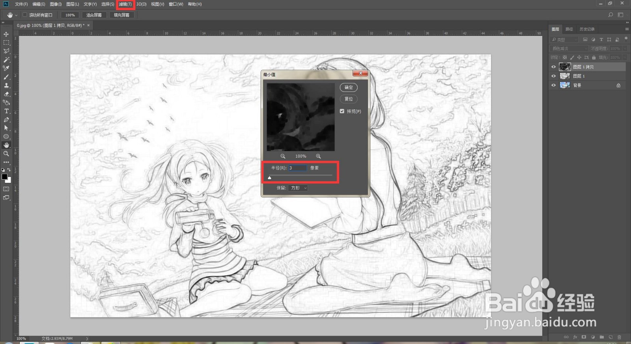Screen dimensions: 631x344
Task: Open the 类型 layer filter dropdown
Action: [564, 39]
